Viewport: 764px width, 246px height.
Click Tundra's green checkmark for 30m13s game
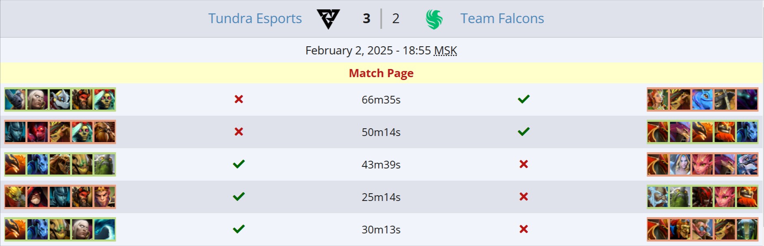point(239,229)
